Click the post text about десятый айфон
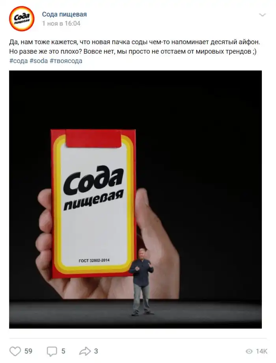The image size is (276, 363). tap(135, 47)
